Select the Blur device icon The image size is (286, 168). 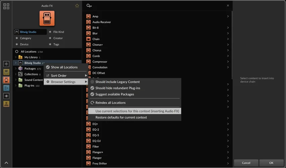click(x=88, y=33)
